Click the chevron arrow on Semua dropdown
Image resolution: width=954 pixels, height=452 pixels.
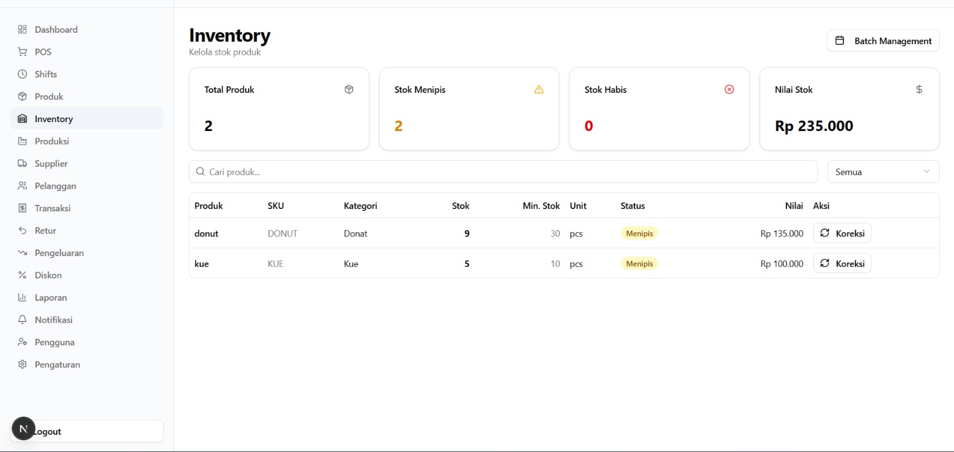(927, 172)
